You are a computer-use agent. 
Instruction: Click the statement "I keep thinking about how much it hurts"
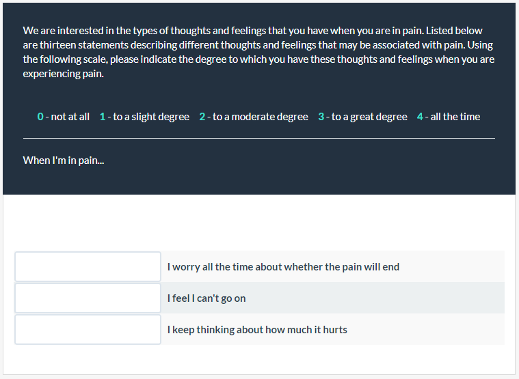pyautogui.click(x=257, y=330)
